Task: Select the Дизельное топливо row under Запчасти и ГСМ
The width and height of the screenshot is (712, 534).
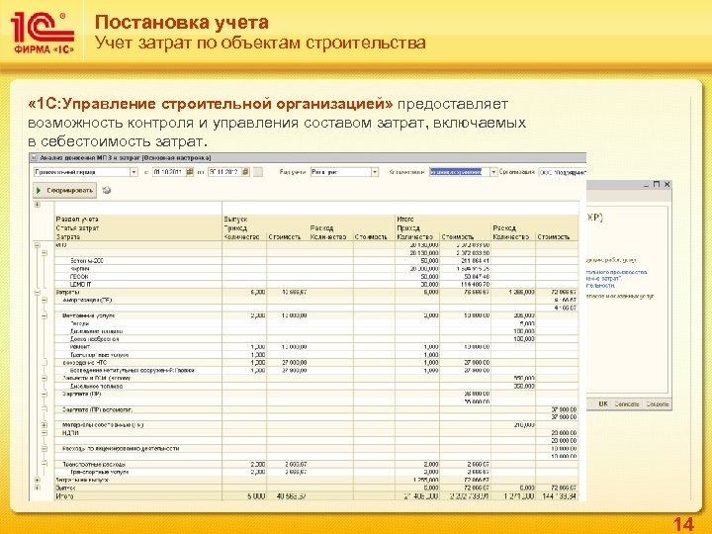Action: pyautogui.click(x=316, y=387)
